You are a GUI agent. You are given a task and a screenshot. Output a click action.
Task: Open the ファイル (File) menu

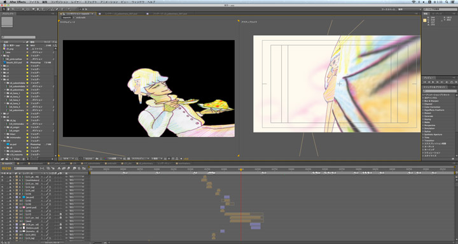tap(34, 2)
